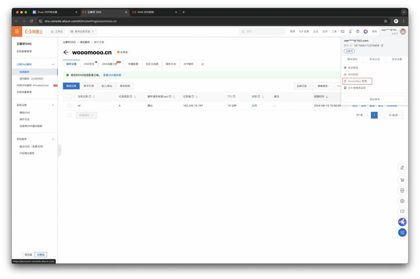Collapse the 公网DNS解析 sidebar section

click(52, 64)
